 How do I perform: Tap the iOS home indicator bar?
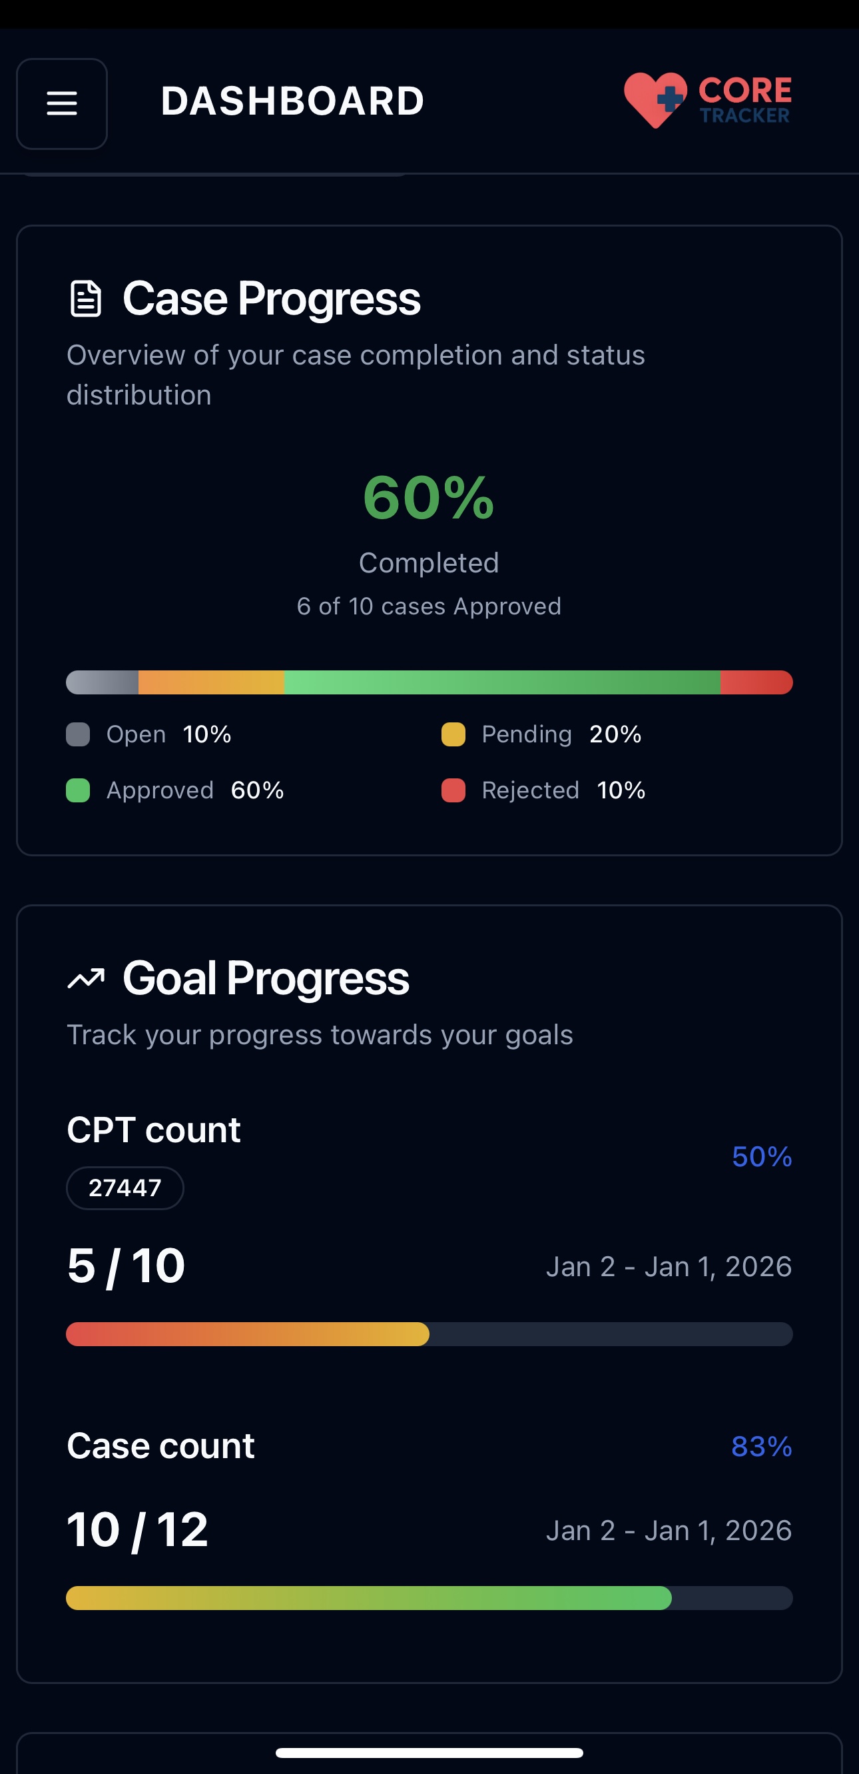pos(429,1753)
